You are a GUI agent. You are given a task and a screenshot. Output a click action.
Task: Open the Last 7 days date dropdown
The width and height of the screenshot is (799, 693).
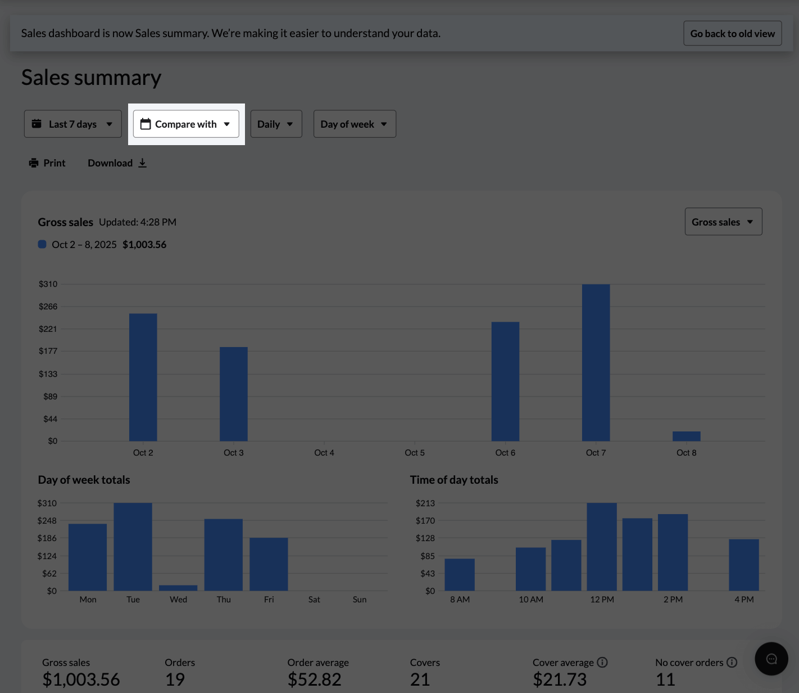point(72,124)
